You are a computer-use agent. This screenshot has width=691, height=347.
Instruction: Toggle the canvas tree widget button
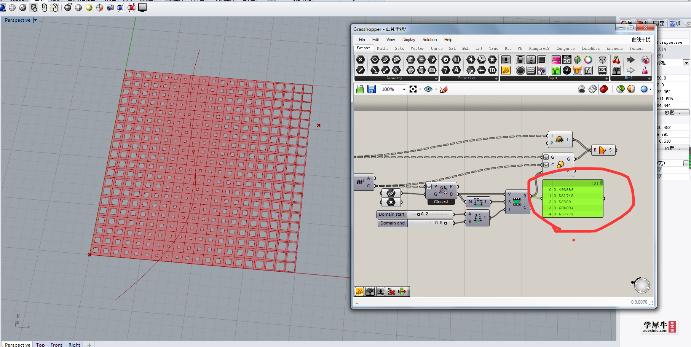click(x=370, y=291)
